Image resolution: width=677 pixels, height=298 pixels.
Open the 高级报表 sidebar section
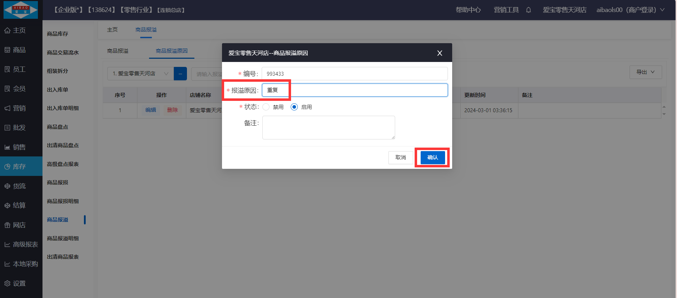pyautogui.click(x=21, y=245)
